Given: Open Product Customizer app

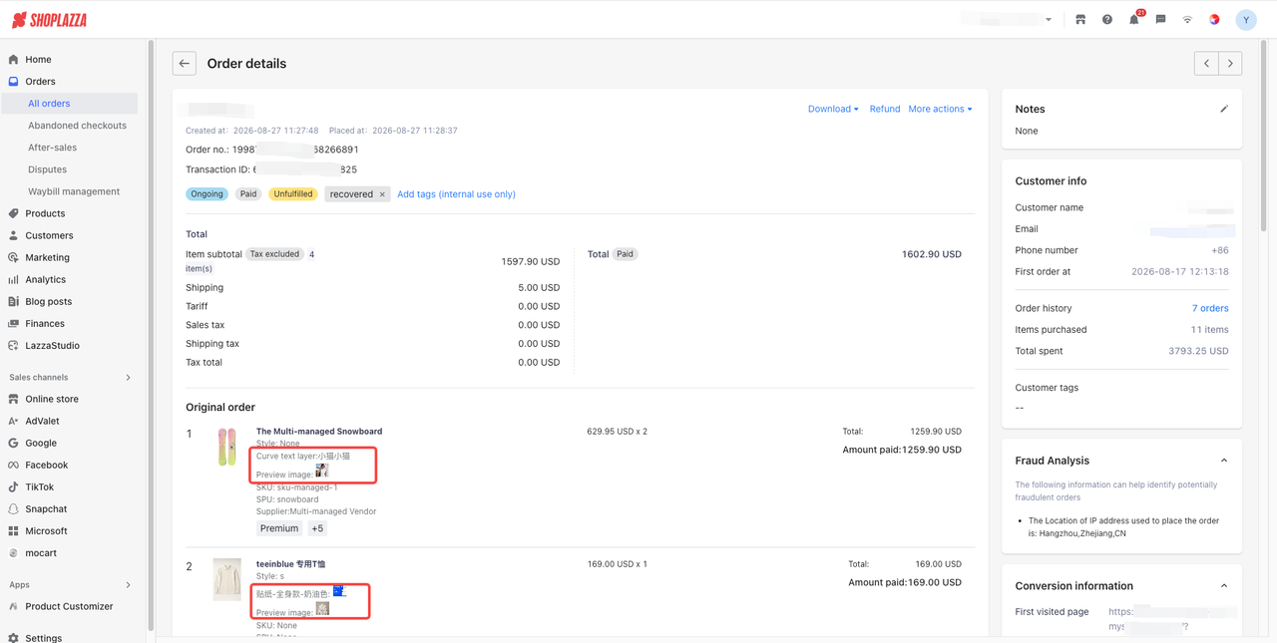Looking at the screenshot, I should [x=69, y=606].
